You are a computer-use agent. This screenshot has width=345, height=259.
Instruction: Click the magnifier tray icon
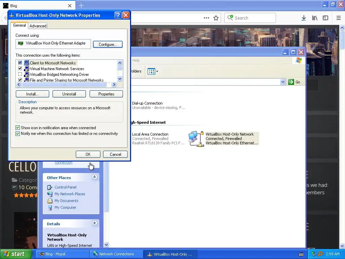(x=320, y=254)
